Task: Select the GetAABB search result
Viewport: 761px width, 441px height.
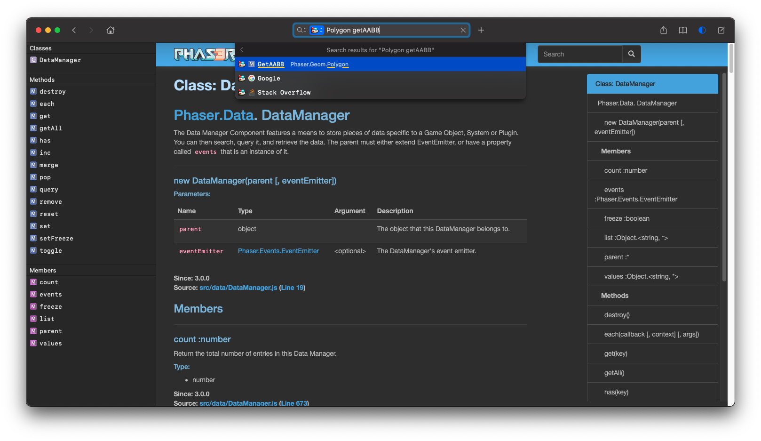Action: pyautogui.click(x=270, y=64)
